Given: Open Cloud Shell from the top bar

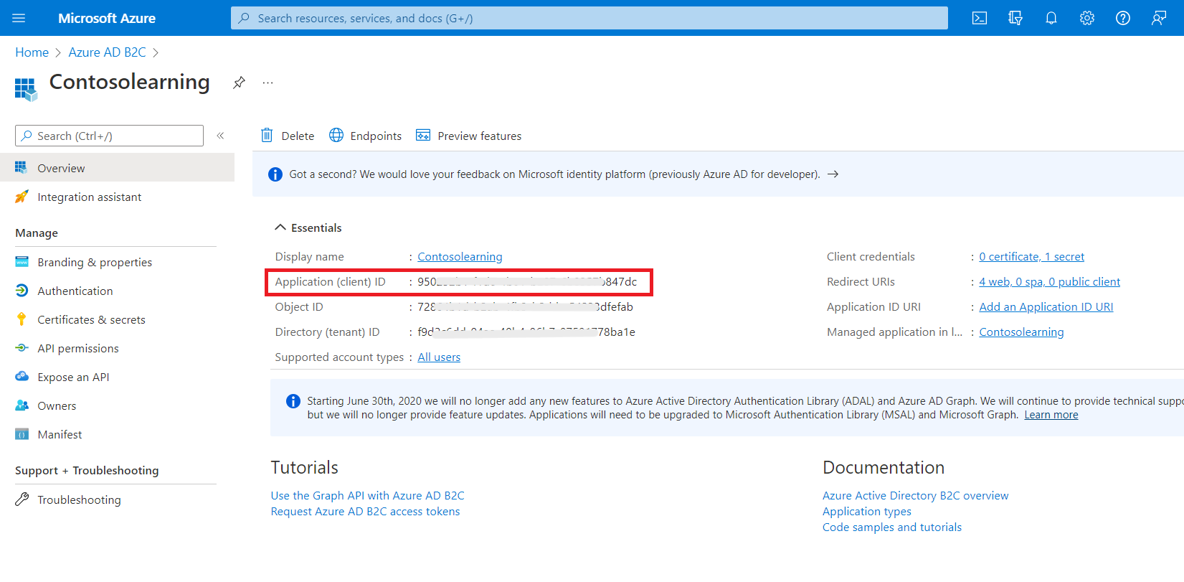Looking at the screenshot, I should 980,18.
